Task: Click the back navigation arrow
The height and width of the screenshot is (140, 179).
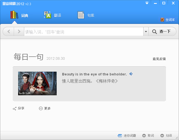Action: tap(9, 32)
